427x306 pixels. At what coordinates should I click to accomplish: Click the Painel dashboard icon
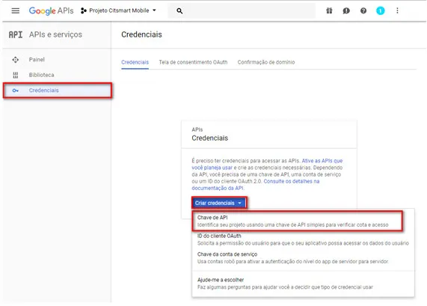tap(16, 60)
